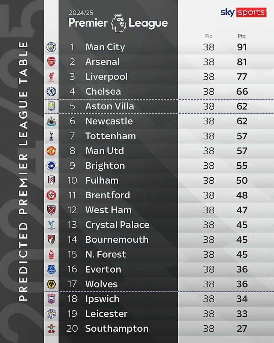Click the Ipswich team row name

coord(102,299)
